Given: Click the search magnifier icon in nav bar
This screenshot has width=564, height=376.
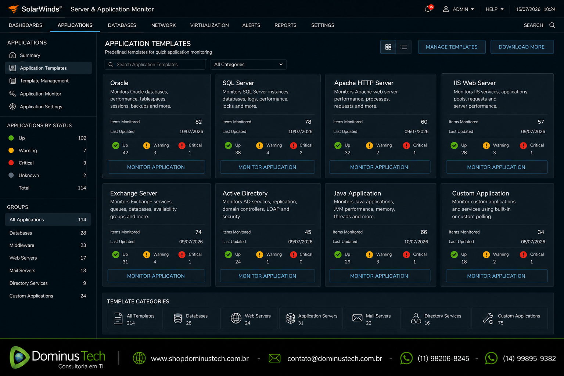Looking at the screenshot, I should (x=552, y=25).
